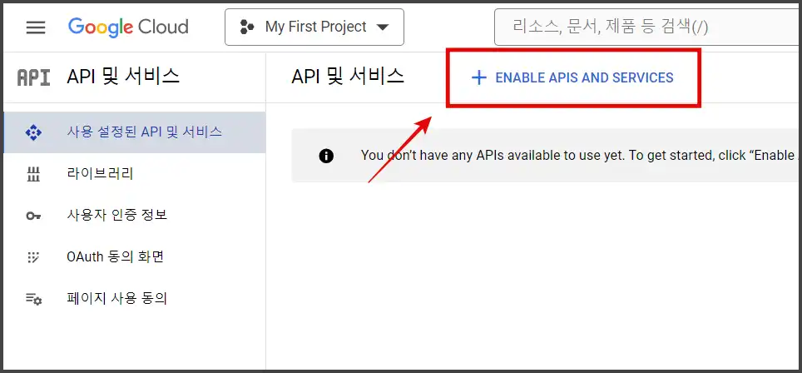Click the plus icon before ENABLE APIS
This screenshot has width=802, height=373.
click(478, 77)
